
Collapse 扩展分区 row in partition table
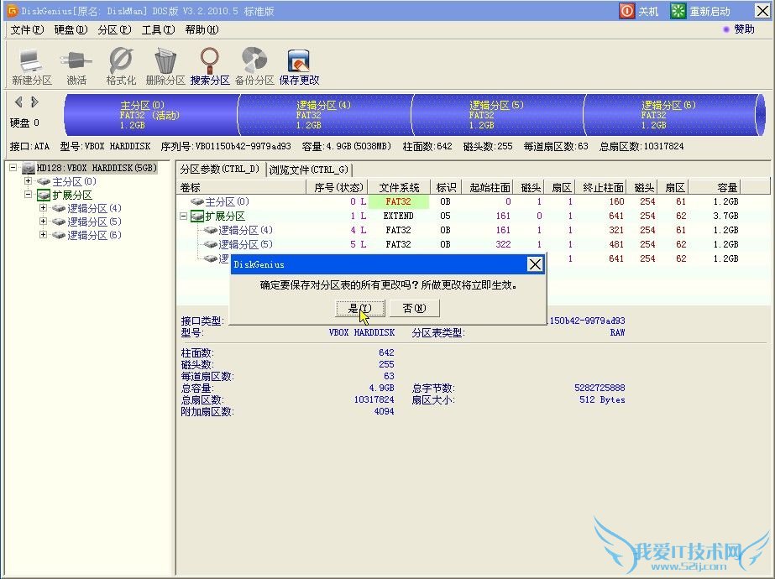(x=183, y=216)
